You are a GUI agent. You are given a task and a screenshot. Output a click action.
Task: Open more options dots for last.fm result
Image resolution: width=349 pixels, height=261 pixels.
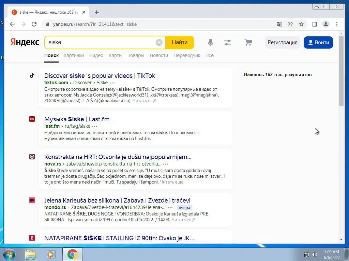click(x=95, y=126)
